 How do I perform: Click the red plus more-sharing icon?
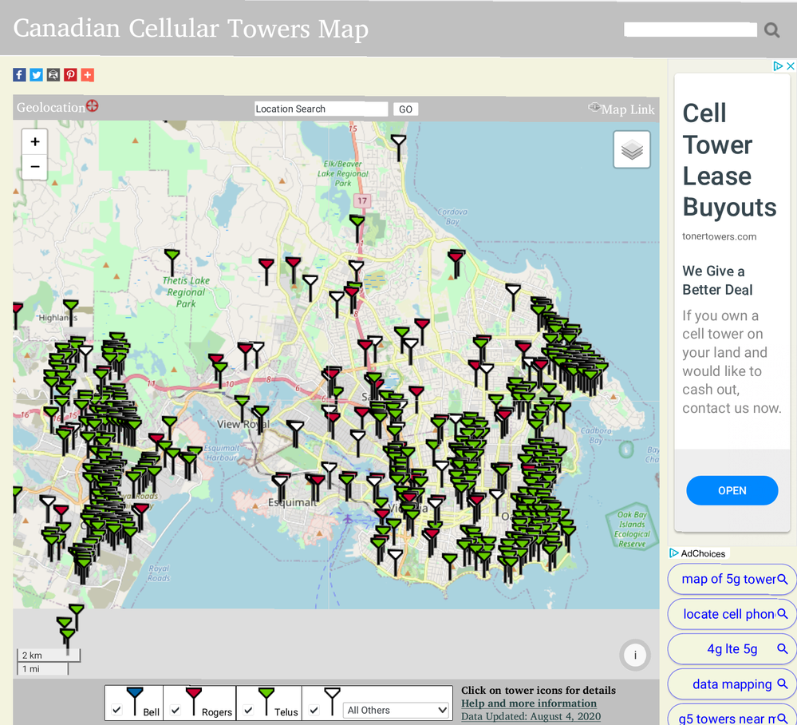pyautogui.click(x=87, y=74)
